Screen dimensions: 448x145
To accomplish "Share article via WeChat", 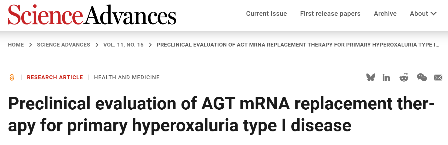I will click(x=422, y=78).
